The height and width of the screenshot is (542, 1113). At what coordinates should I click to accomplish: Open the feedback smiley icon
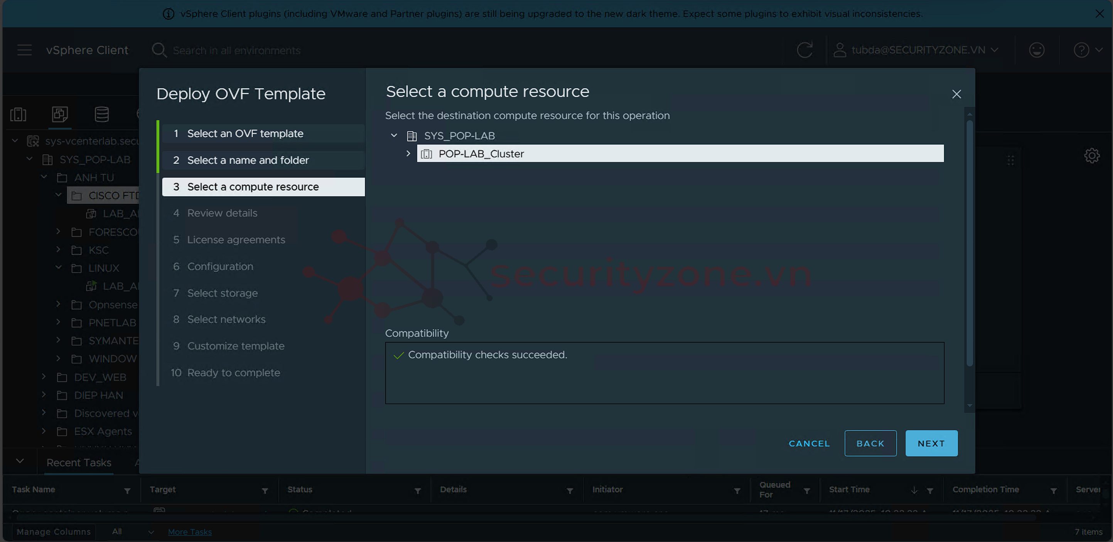point(1037,50)
